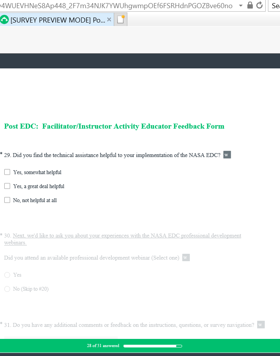Click the 'w' icon beside question 30
280x356 pixels.
coord(186,258)
